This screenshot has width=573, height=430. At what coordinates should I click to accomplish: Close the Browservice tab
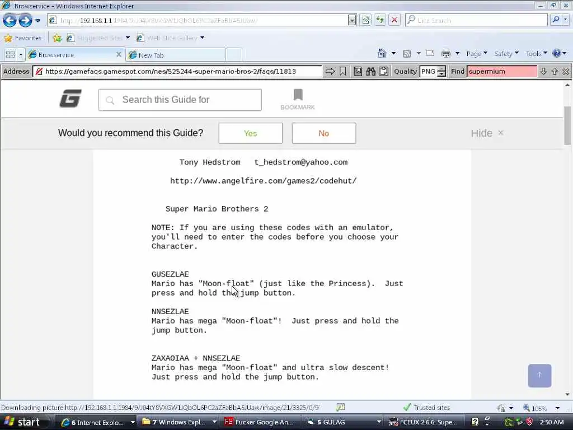pyautogui.click(x=119, y=54)
